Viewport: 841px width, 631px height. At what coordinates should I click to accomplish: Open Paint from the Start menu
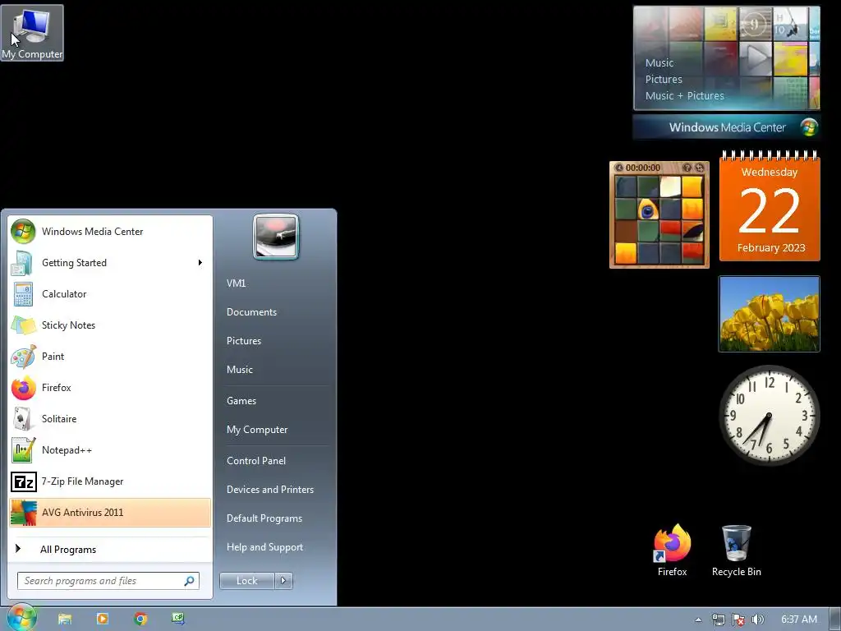(x=110, y=357)
